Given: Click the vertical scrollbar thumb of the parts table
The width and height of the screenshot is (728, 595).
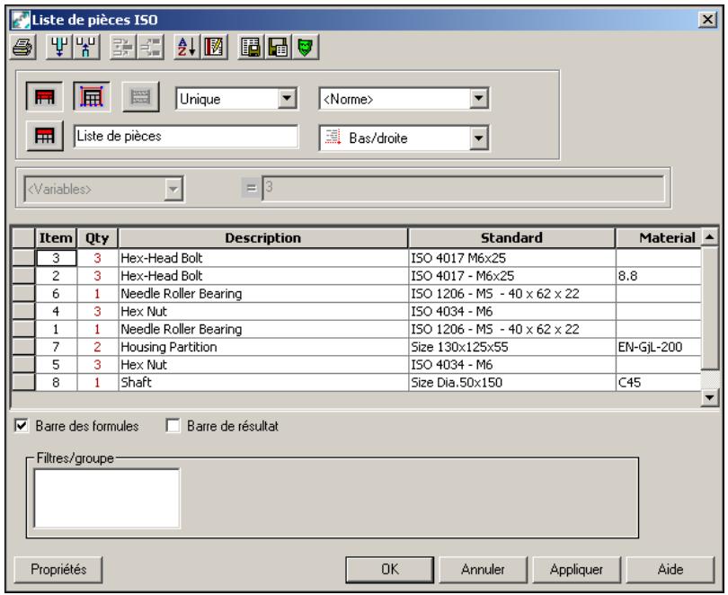Looking at the screenshot, I should (710, 308).
